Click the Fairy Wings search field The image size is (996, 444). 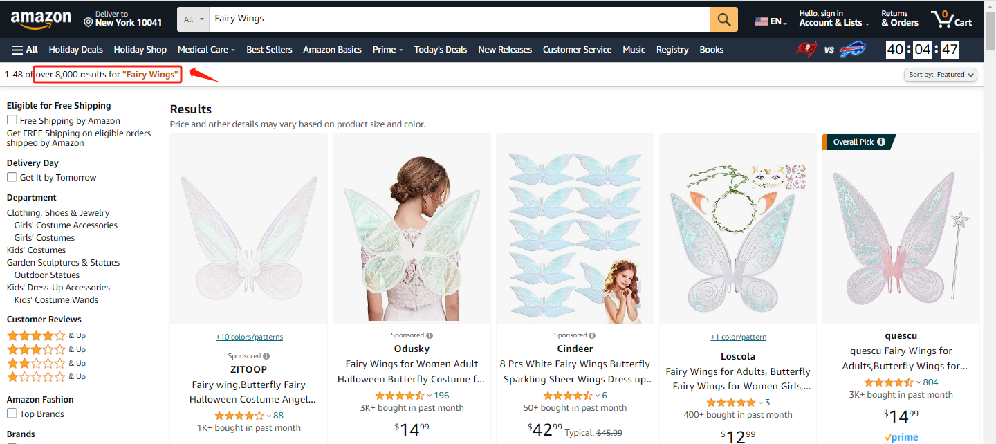456,19
